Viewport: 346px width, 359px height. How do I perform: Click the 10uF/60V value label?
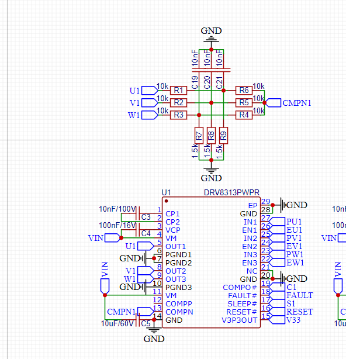(117, 323)
